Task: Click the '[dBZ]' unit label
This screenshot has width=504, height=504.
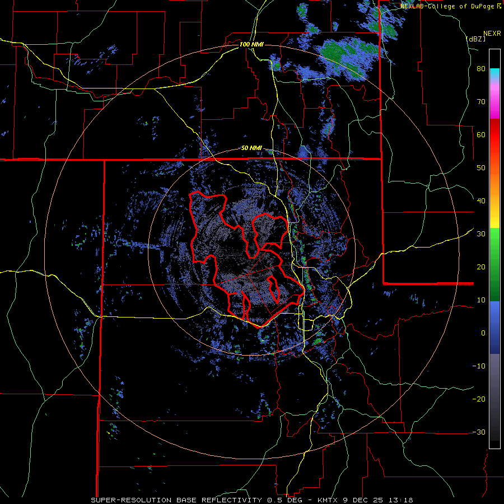Action: 475,39
